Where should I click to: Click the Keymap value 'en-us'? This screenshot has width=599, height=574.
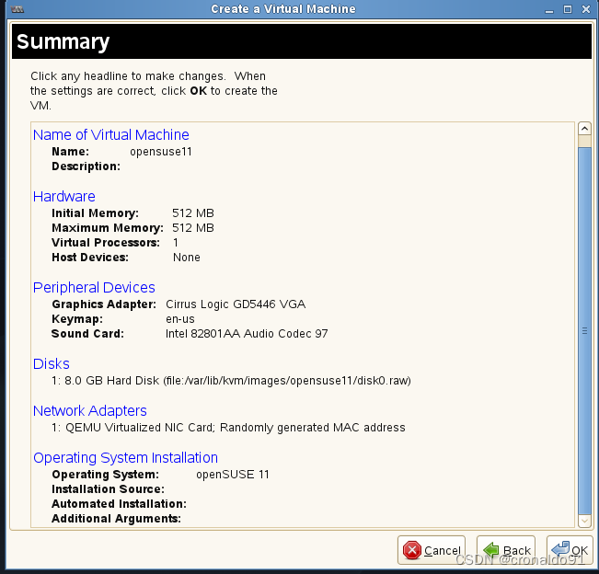(x=180, y=319)
